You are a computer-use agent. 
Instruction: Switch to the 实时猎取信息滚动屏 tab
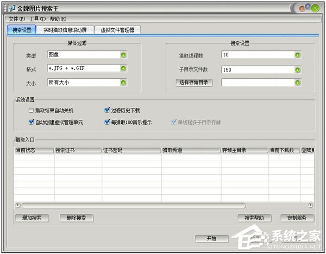(x=65, y=30)
